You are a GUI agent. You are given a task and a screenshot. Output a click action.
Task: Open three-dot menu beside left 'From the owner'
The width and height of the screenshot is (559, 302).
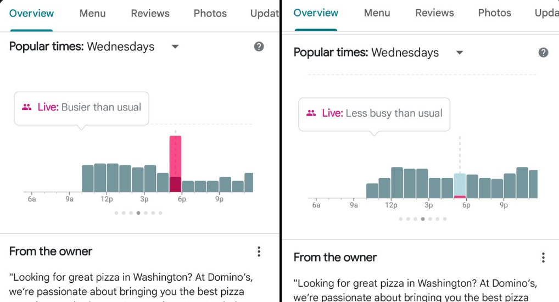point(259,251)
